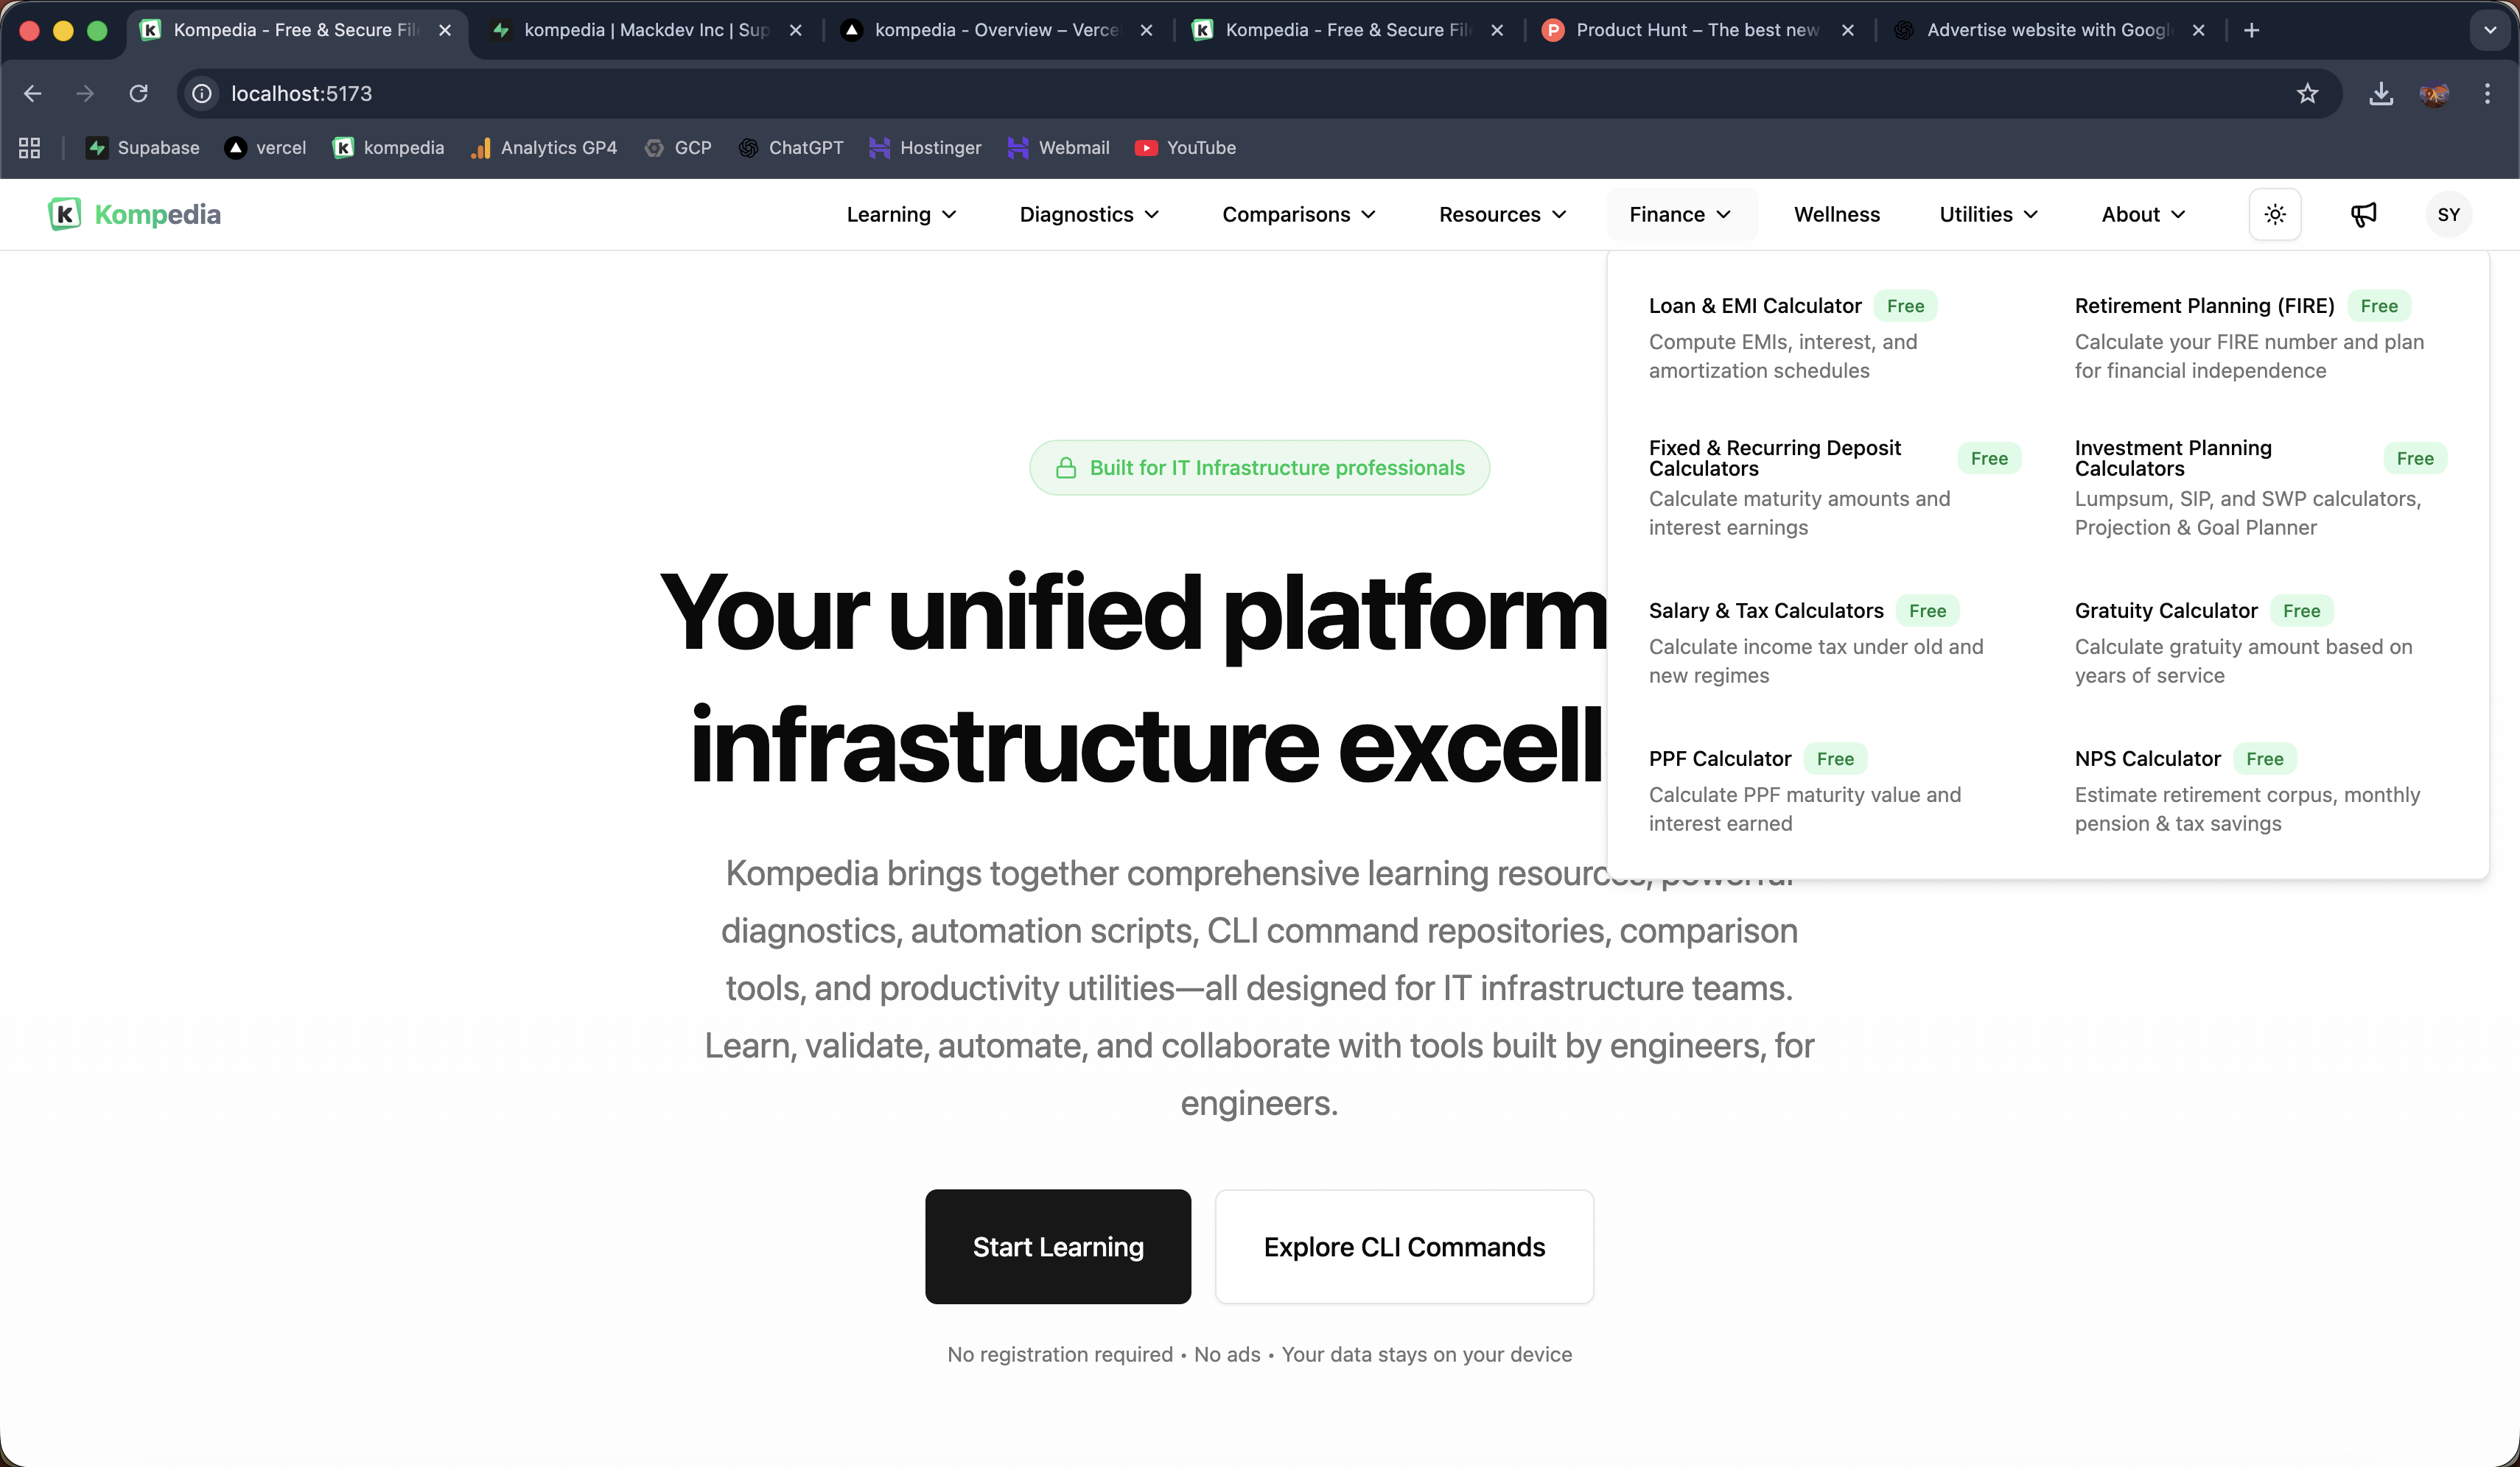Screen dimensions: 2520x1467
Task: Open the YouTube bookmark
Action: (1186, 148)
